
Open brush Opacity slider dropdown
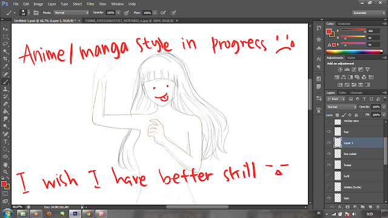tap(118, 13)
